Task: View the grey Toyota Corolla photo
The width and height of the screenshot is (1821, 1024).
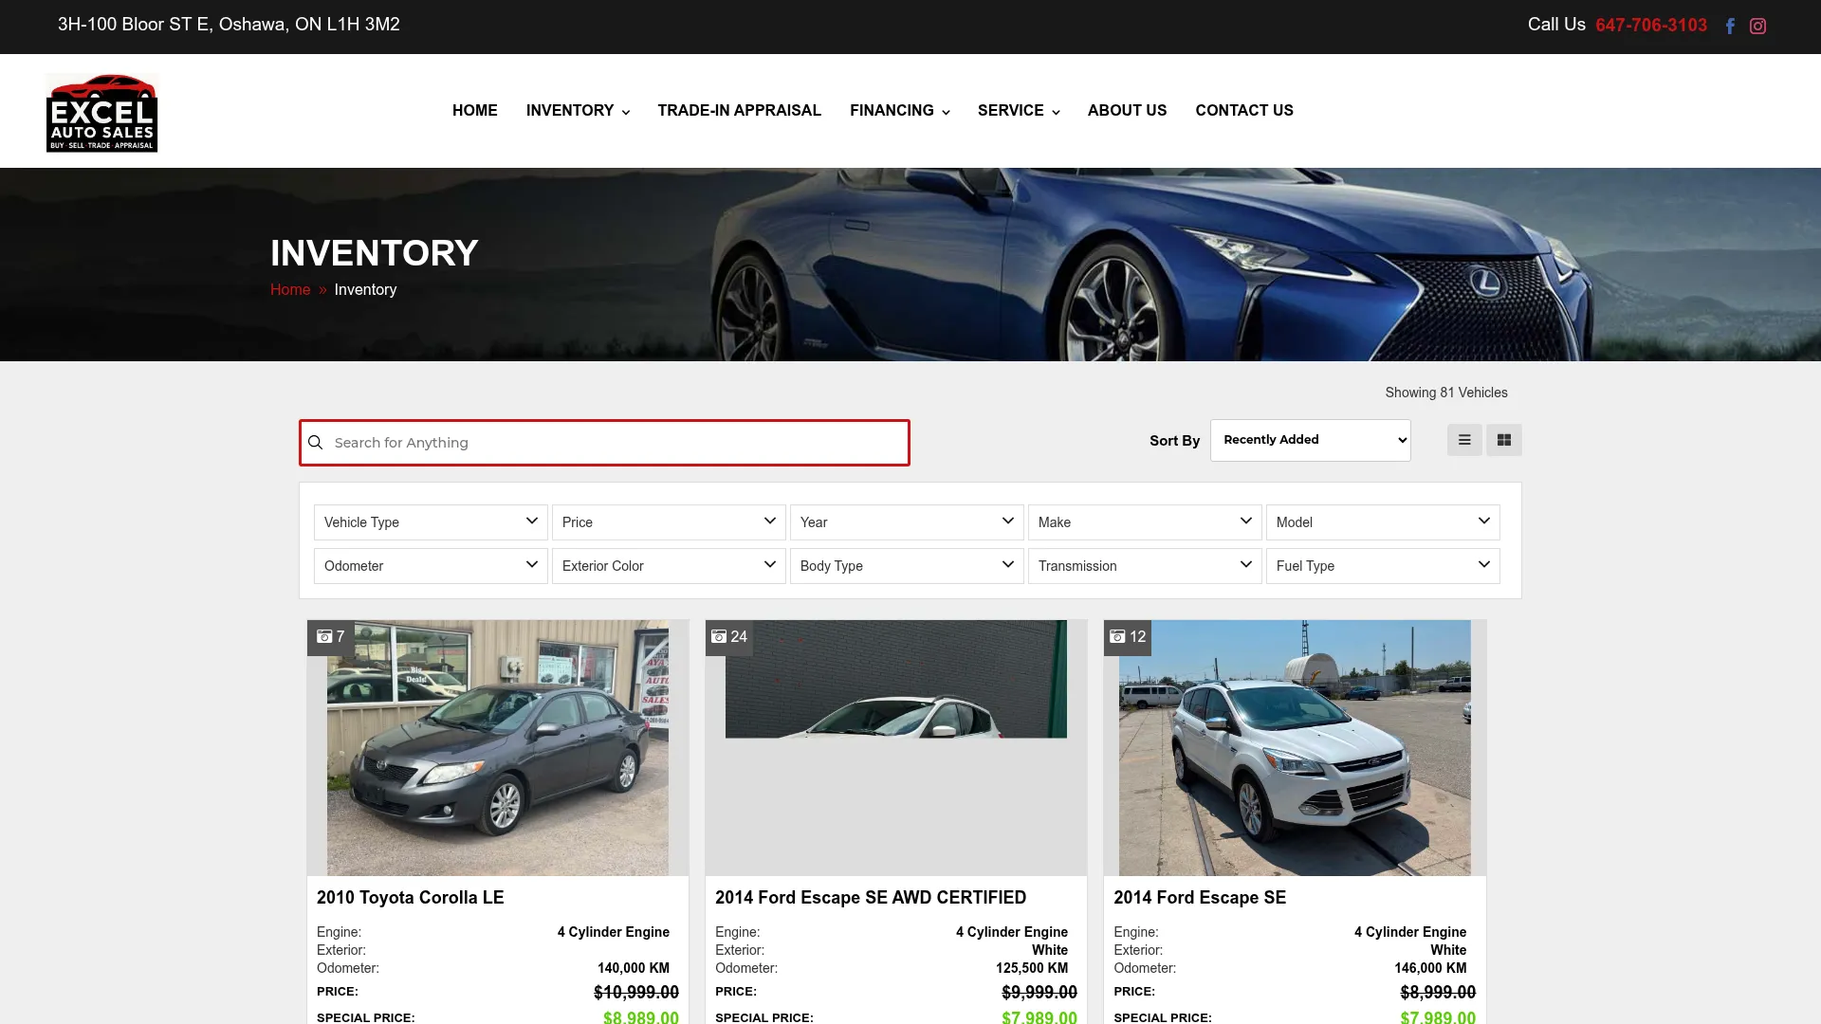Action: [x=498, y=748]
